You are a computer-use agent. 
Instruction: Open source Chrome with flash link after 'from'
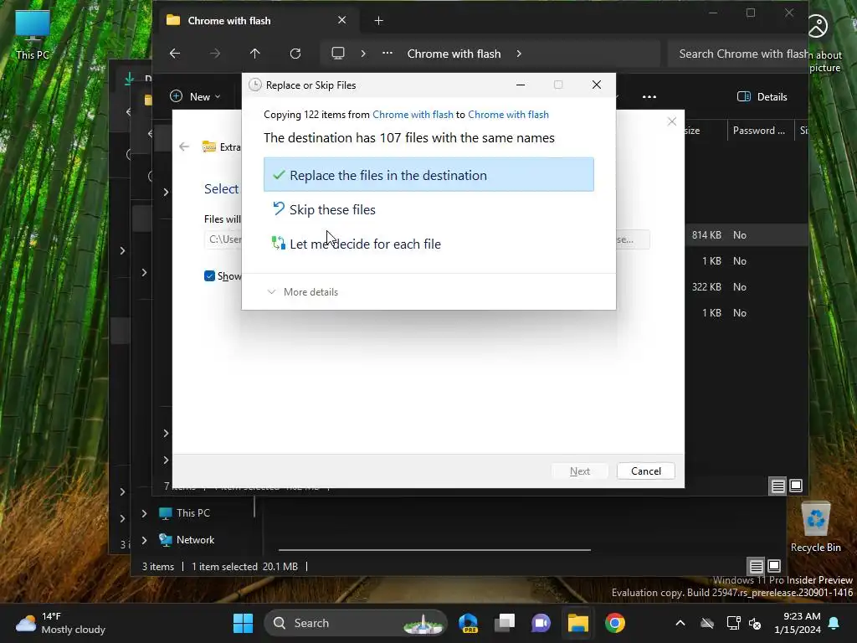tap(413, 114)
